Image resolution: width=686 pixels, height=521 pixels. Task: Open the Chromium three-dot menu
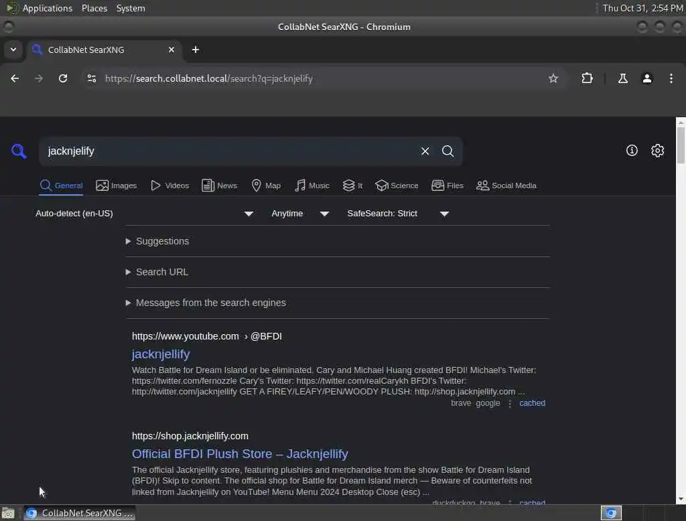coord(671,78)
